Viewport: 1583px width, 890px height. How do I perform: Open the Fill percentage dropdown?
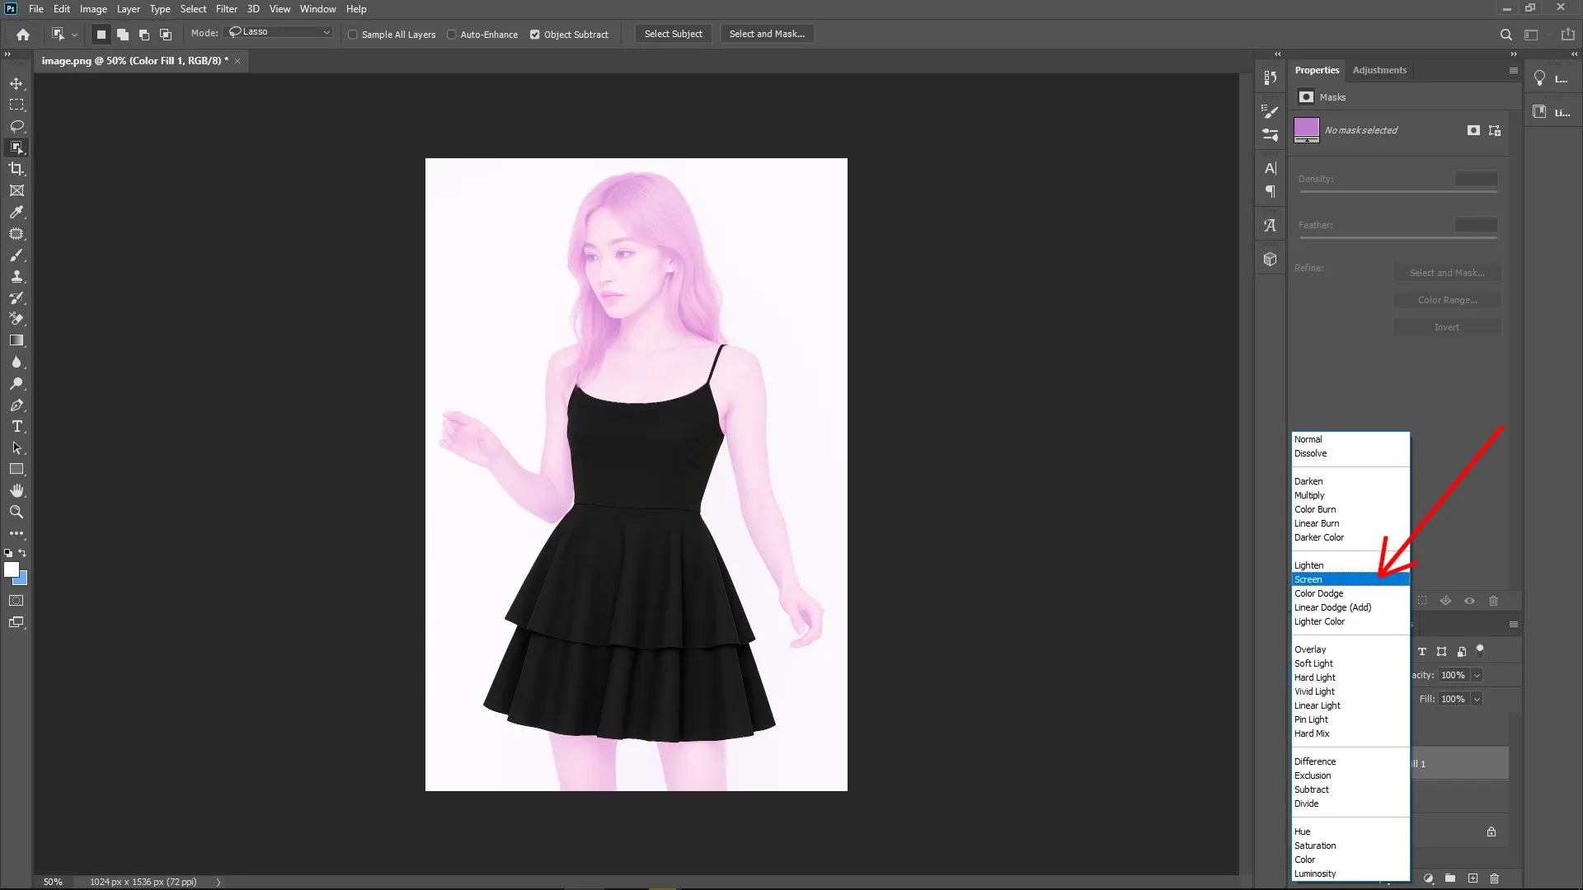pyautogui.click(x=1477, y=699)
